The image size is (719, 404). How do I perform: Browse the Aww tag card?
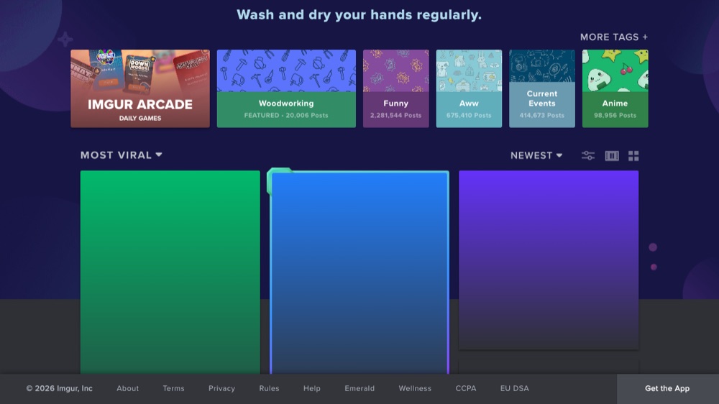[469, 88]
